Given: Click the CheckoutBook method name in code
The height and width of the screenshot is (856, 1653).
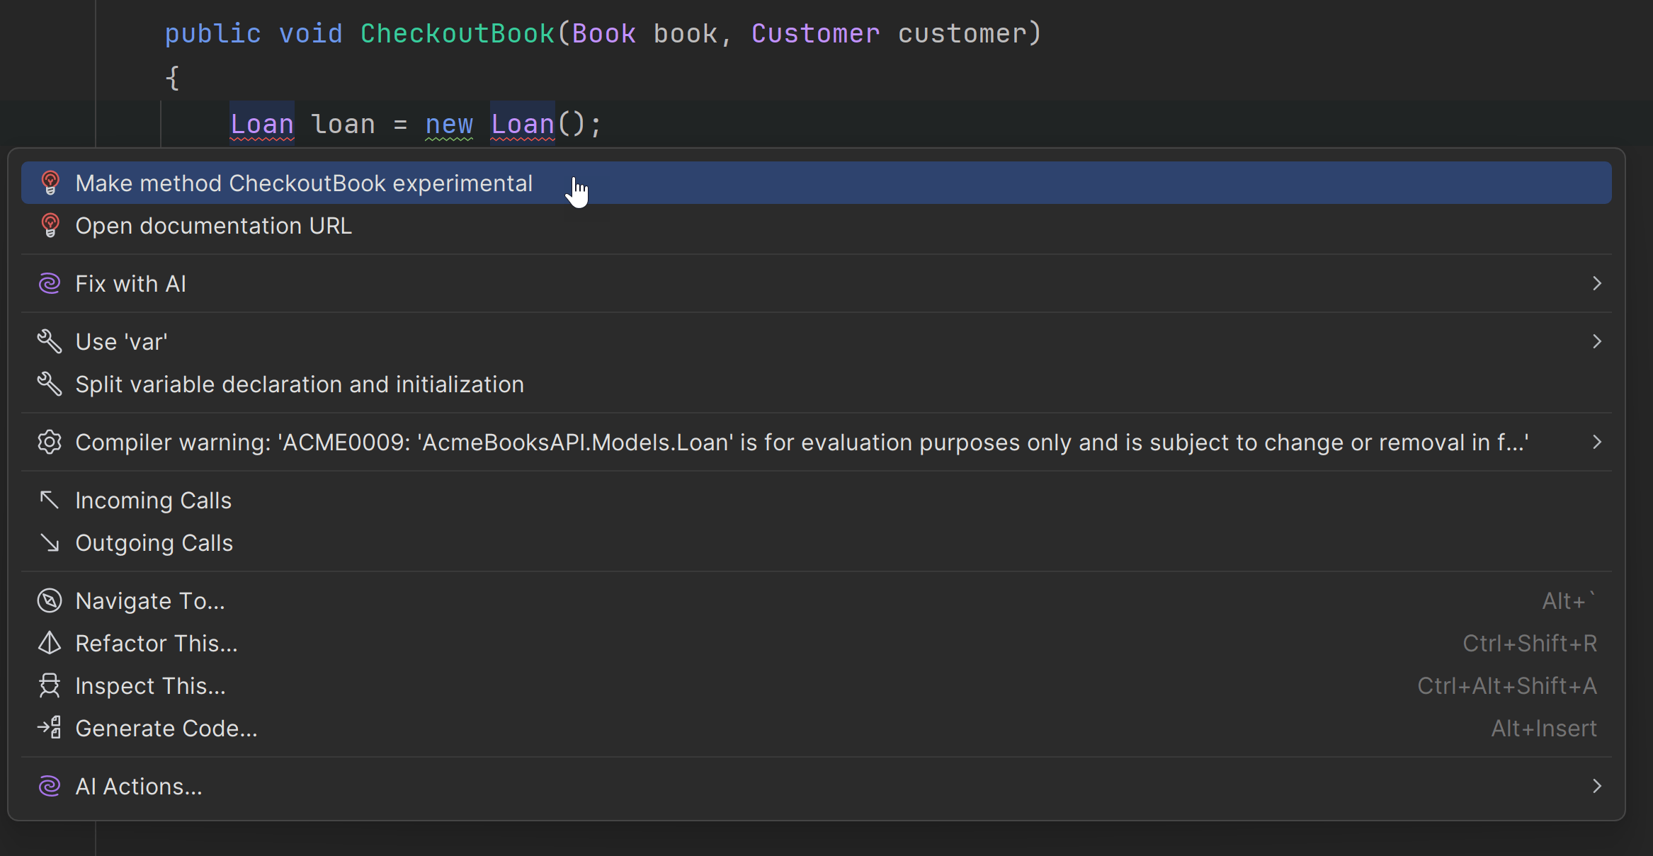Looking at the screenshot, I should click(x=458, y=33).
